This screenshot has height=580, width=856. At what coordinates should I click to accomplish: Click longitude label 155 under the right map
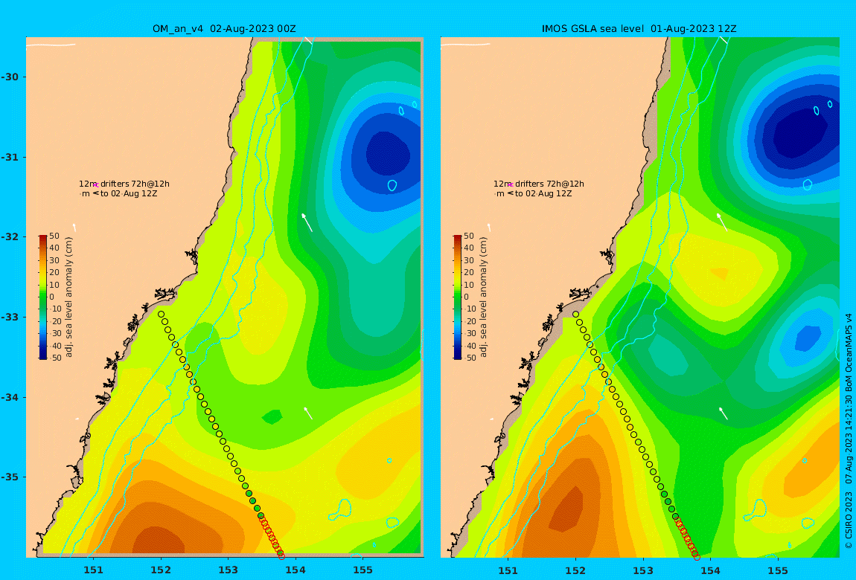pos(777,570)
